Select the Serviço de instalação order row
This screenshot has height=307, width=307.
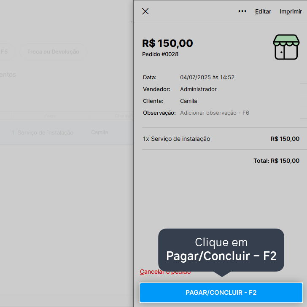[x=67, y=132]
